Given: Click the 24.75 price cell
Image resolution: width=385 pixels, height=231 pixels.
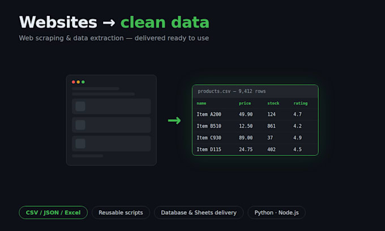Looking at the screenshot, I should pos(246,150).
